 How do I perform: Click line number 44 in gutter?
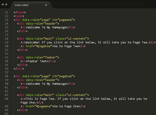point(7,99)
